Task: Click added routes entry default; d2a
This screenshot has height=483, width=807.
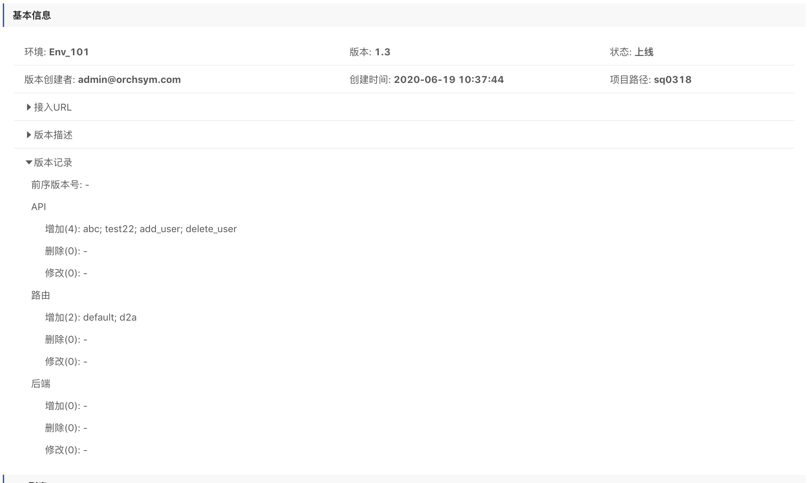Action: 110,318
